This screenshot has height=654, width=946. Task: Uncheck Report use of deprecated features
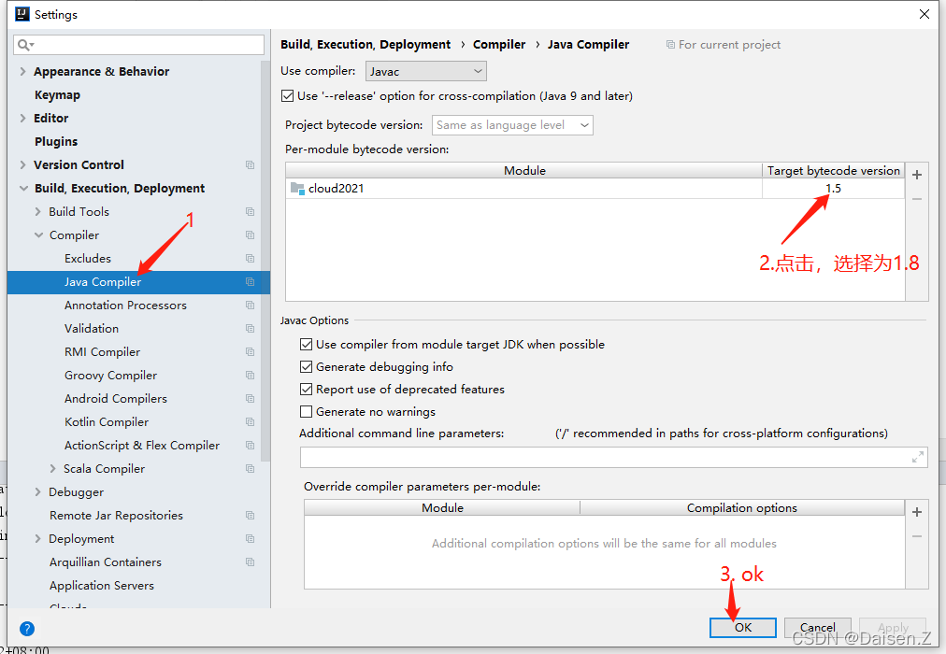click(x=306, y=390)
